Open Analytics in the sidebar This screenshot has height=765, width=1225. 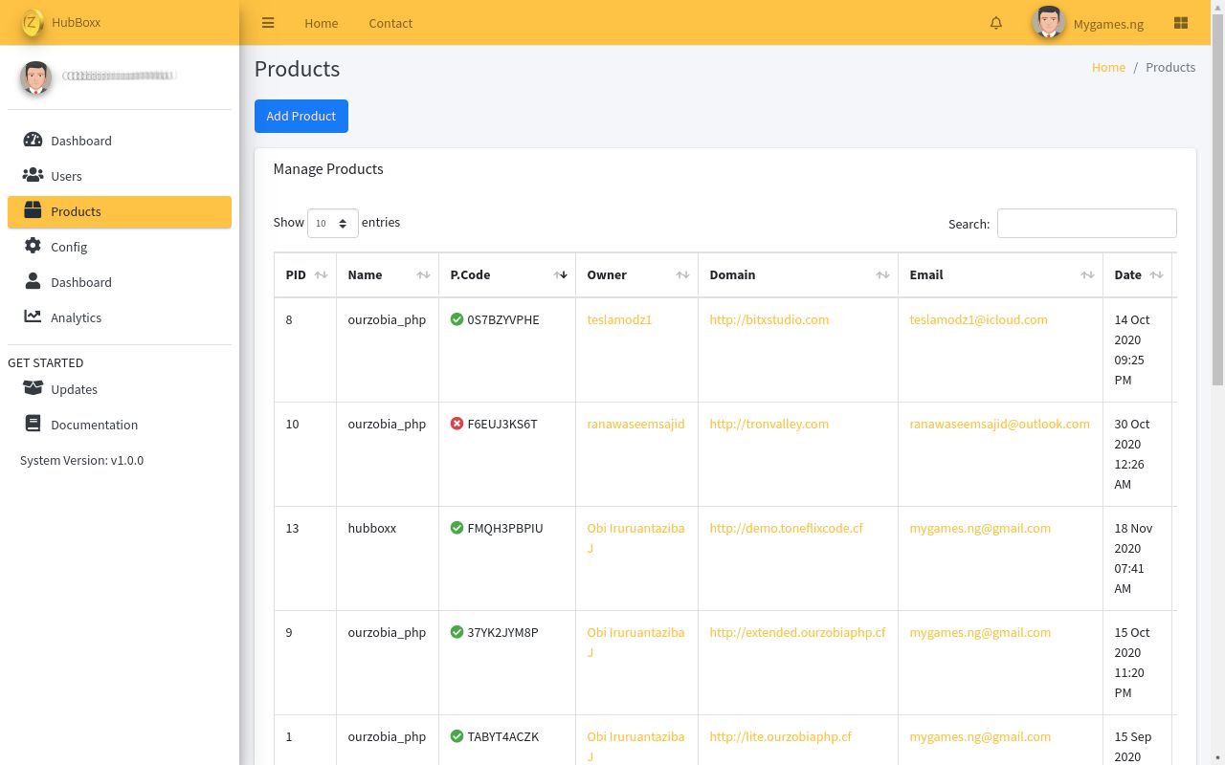pyautogui.click(x=76, y=317)
